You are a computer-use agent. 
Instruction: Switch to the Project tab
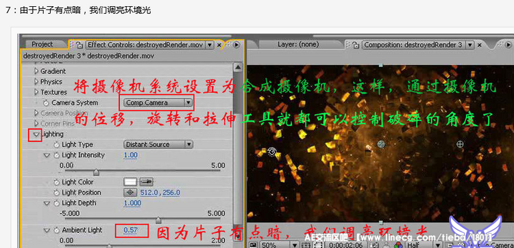tap(42, 44)
